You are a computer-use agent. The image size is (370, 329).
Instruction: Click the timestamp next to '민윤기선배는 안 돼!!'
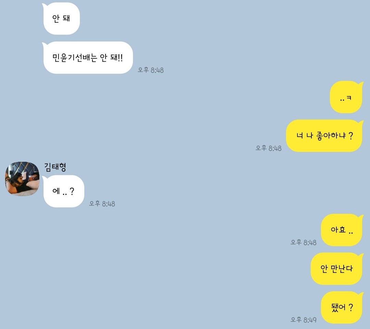click(151, 70)
